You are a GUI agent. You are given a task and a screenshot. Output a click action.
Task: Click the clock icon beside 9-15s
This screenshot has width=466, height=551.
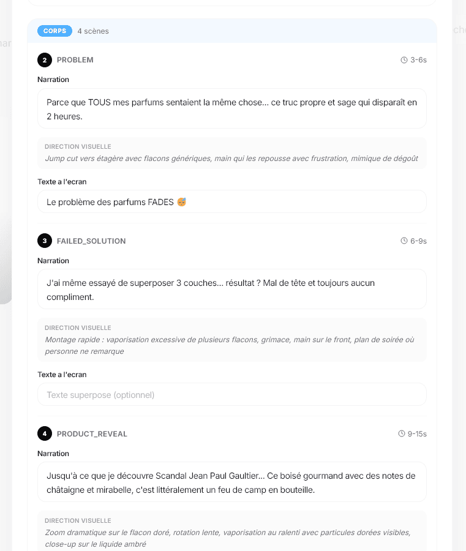click(x=402, y=434)
